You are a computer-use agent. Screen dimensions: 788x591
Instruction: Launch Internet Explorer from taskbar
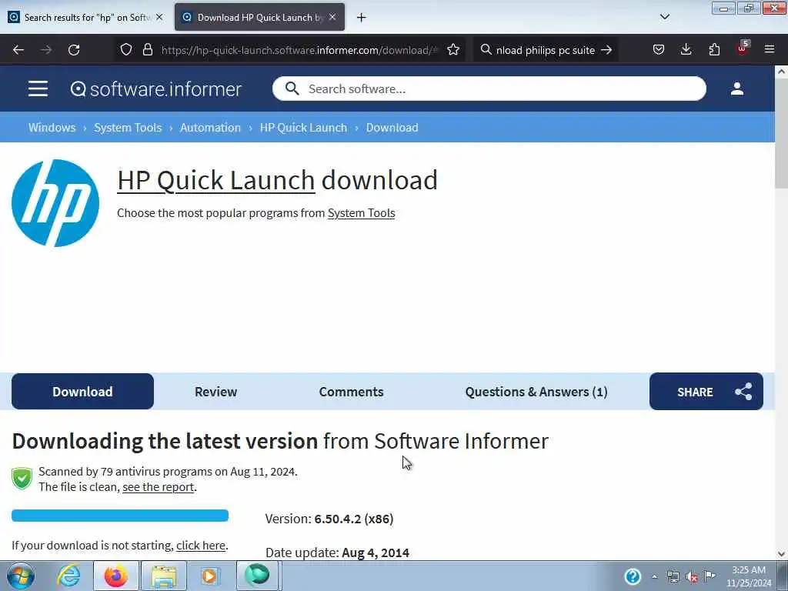68,576
